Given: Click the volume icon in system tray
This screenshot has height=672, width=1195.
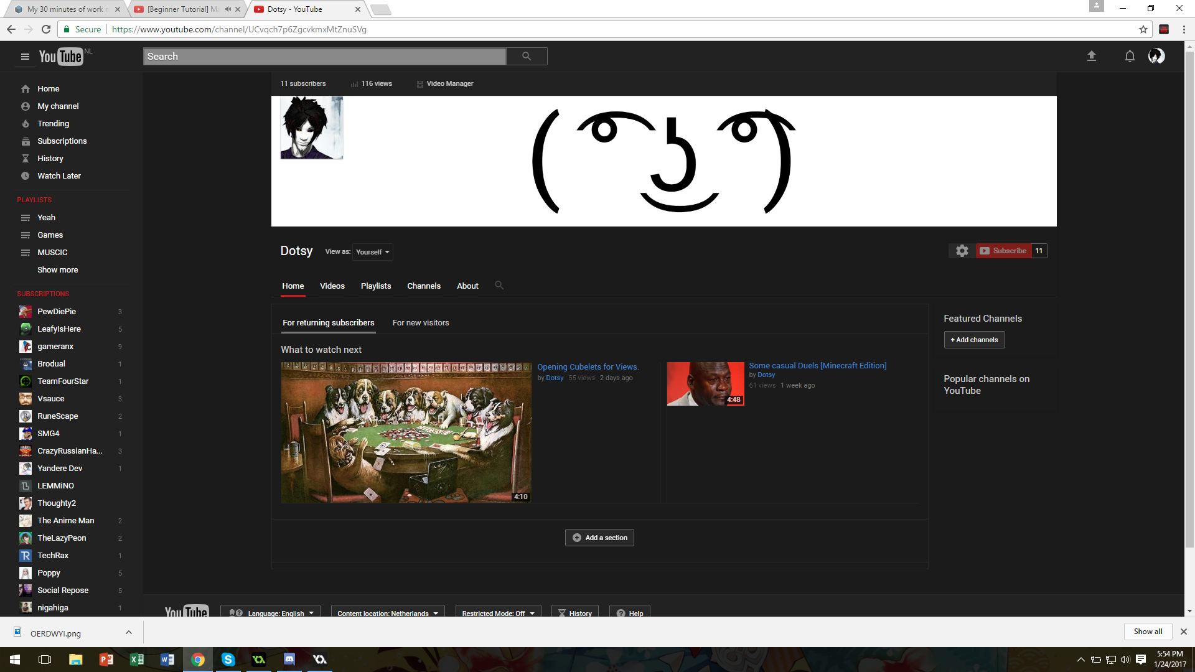Looking at the screenshot, I should click(1125, 660).
